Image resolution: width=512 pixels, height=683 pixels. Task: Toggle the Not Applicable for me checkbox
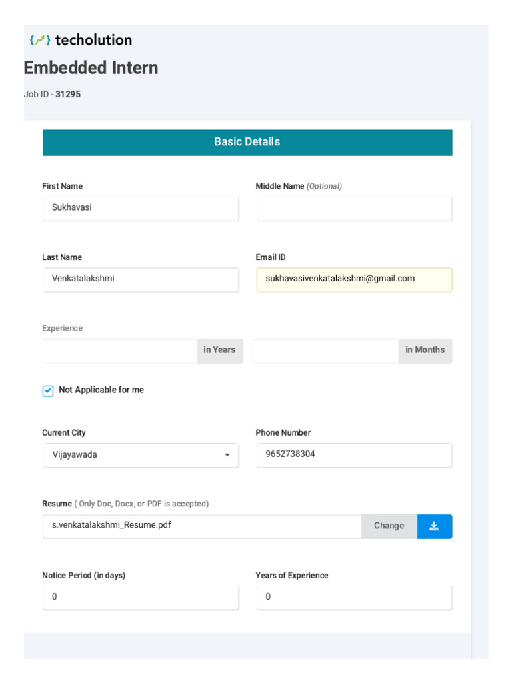(48, 391)
